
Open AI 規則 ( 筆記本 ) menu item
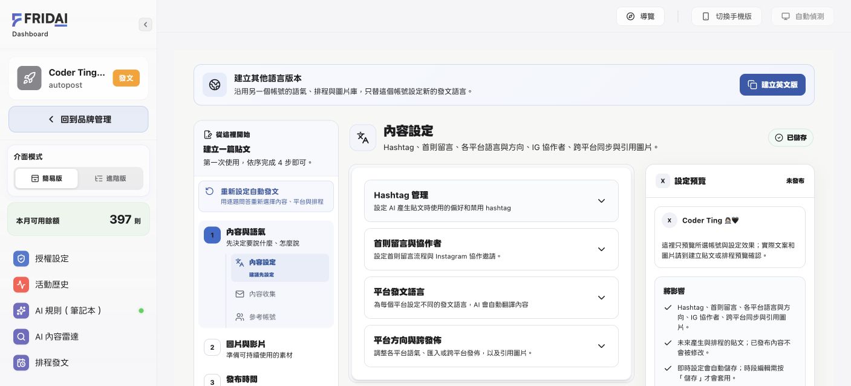(79, 310)
